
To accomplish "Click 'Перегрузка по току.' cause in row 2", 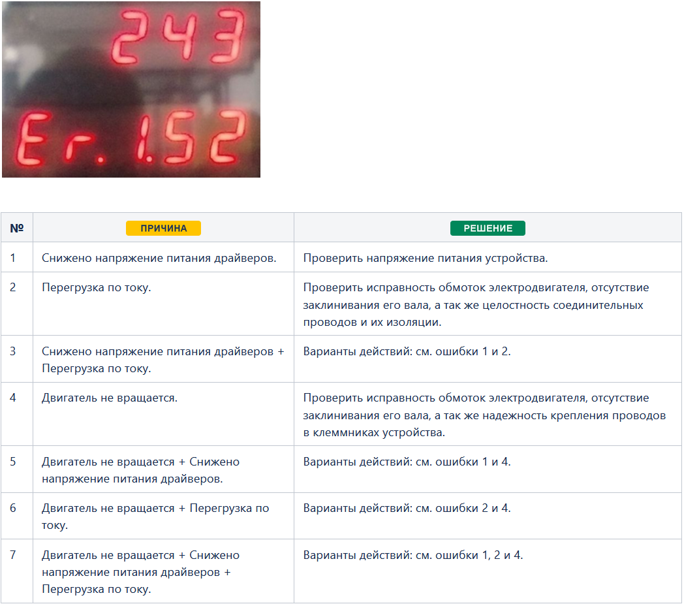I will 97,287.
